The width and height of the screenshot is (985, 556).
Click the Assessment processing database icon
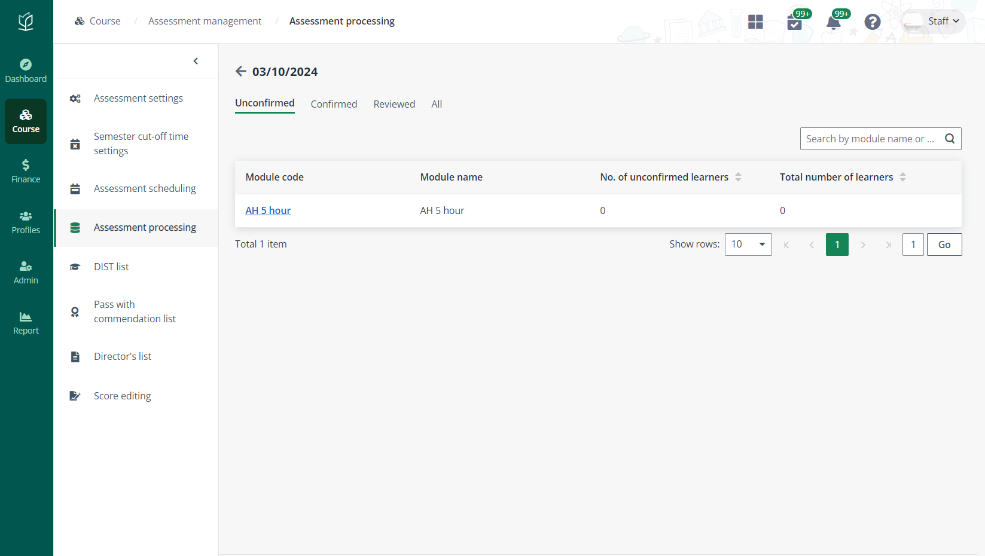(x=75, y=228)
